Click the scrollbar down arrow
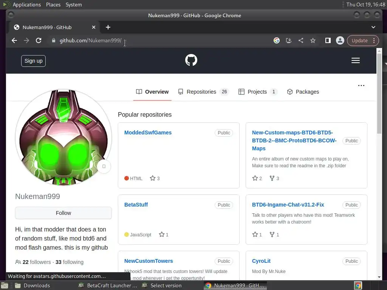Viewport: 387px width, 290px height. [x=379, y=277]
